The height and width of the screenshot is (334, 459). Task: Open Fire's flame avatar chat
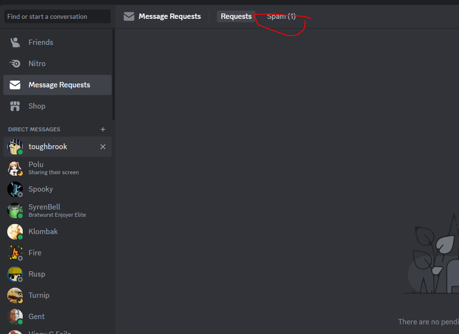[15, 253]
